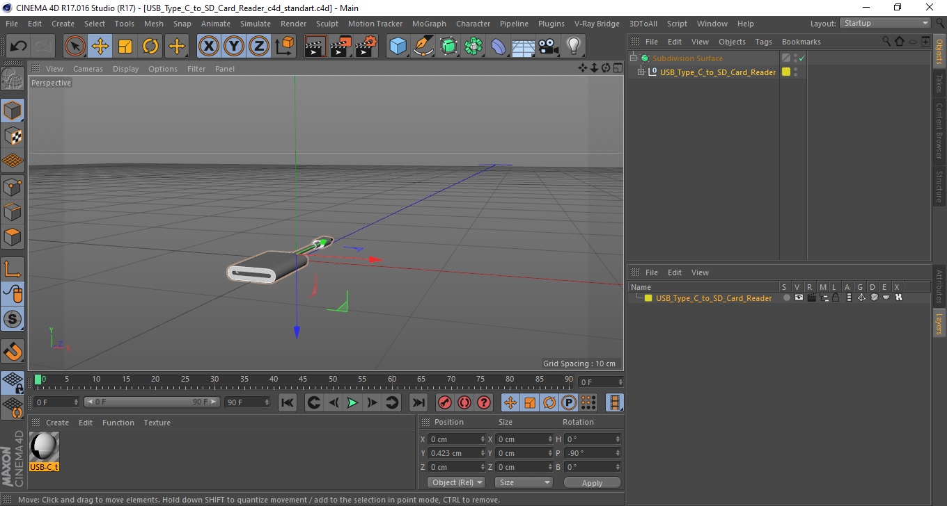Activate the Rotate tool
This screenshot has width=947, height=506.
[150, 47]
